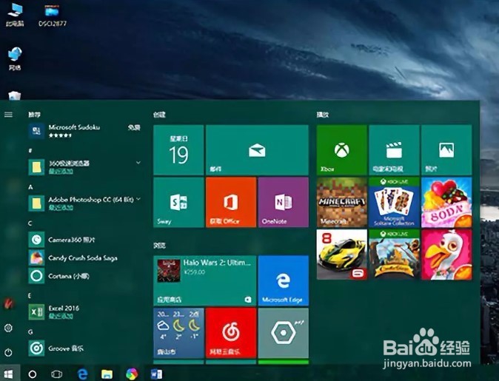Open the colorful round app on taskbar

point(132,374)
